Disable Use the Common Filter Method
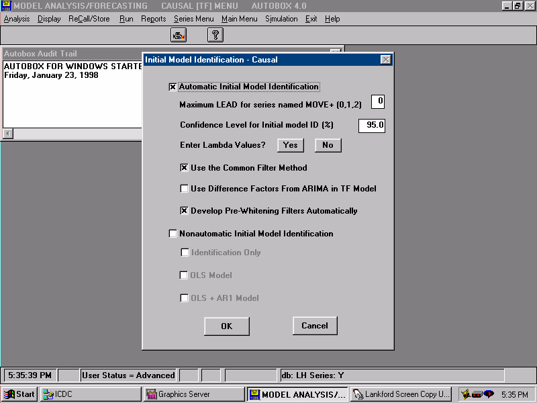 184,168
